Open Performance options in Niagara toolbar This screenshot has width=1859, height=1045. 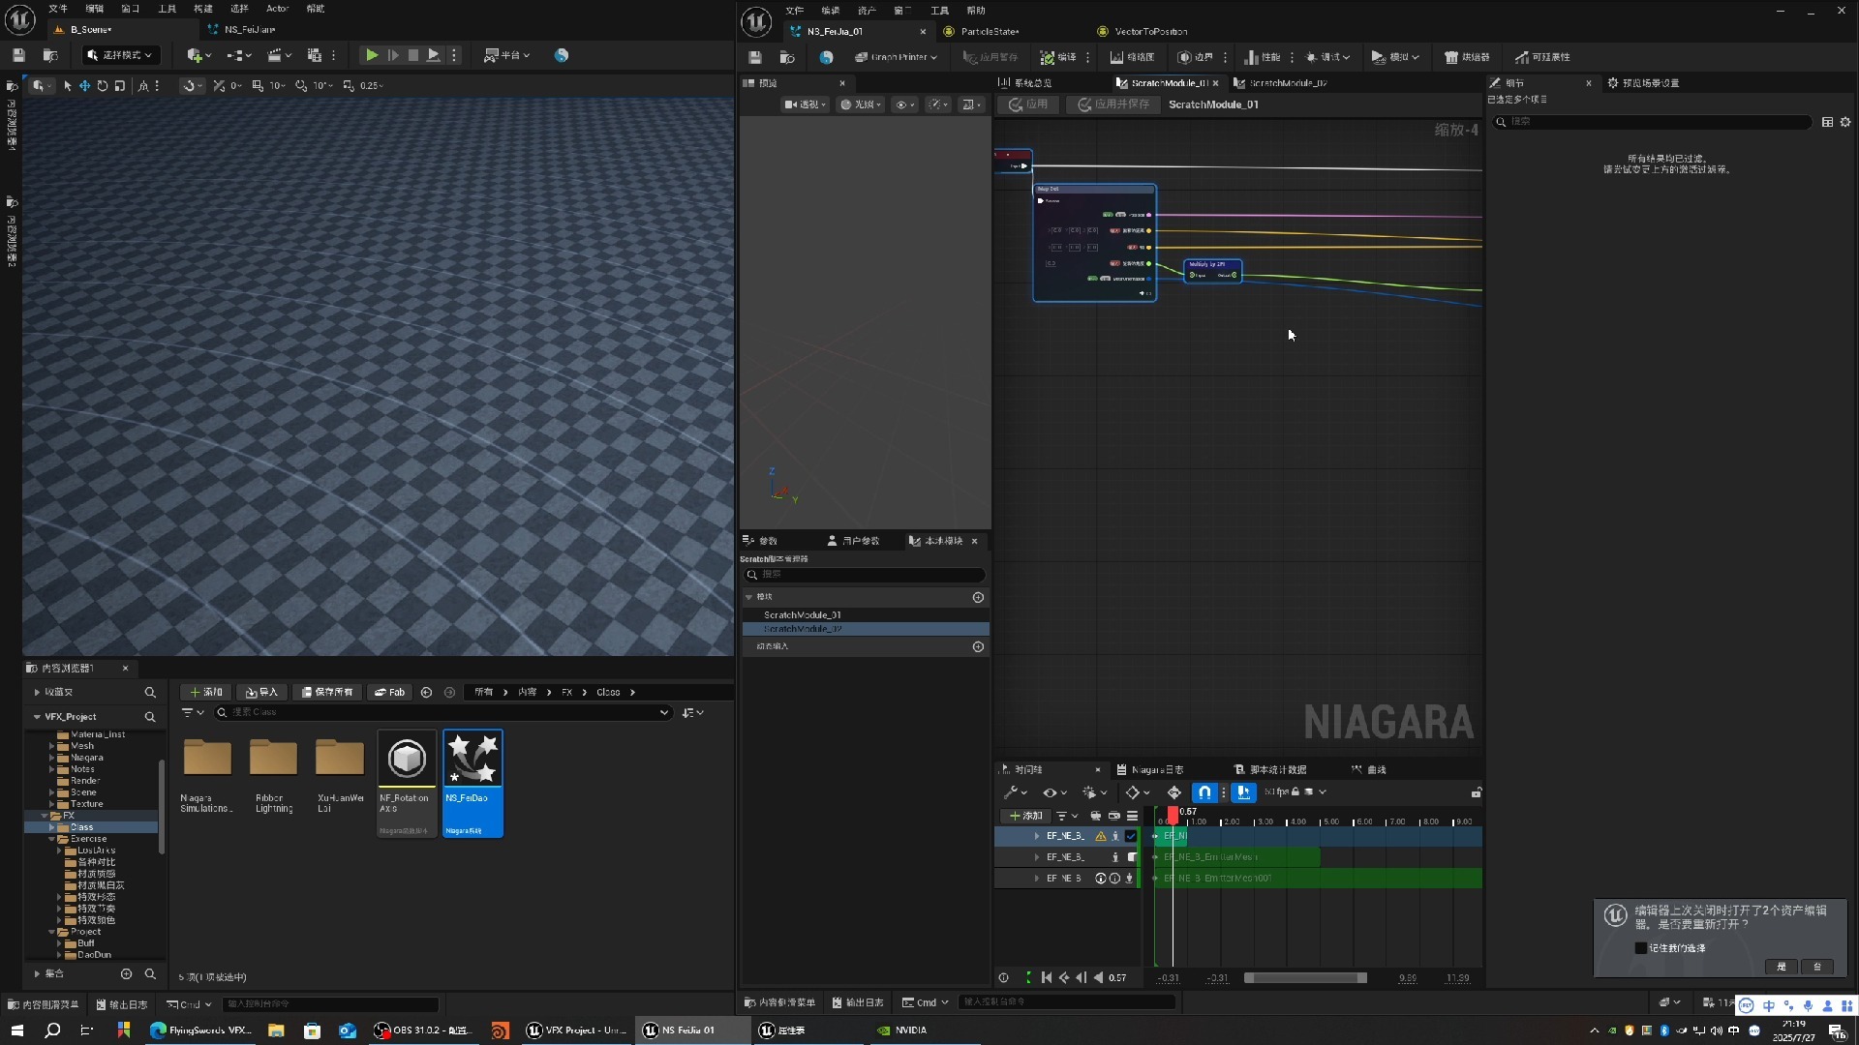[1263, 57]
